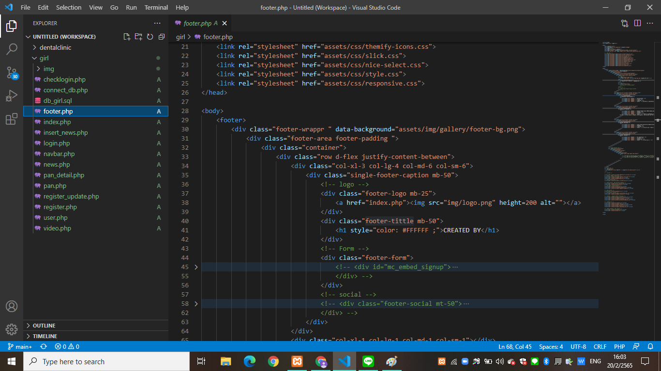Open index.php from the file list
661x371 pixels.
coord(57,122)
